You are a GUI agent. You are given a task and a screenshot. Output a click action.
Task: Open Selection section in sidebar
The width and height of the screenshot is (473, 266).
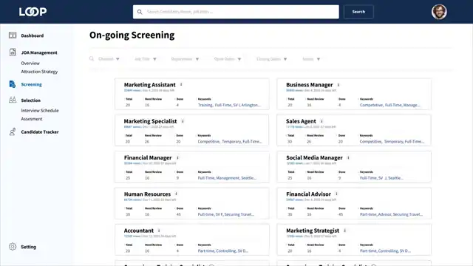tap(31, 100)
